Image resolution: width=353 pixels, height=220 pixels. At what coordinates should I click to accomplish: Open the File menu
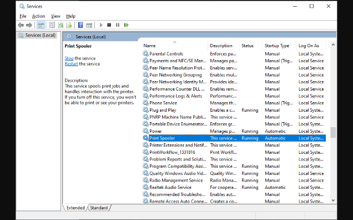point(23,16)
